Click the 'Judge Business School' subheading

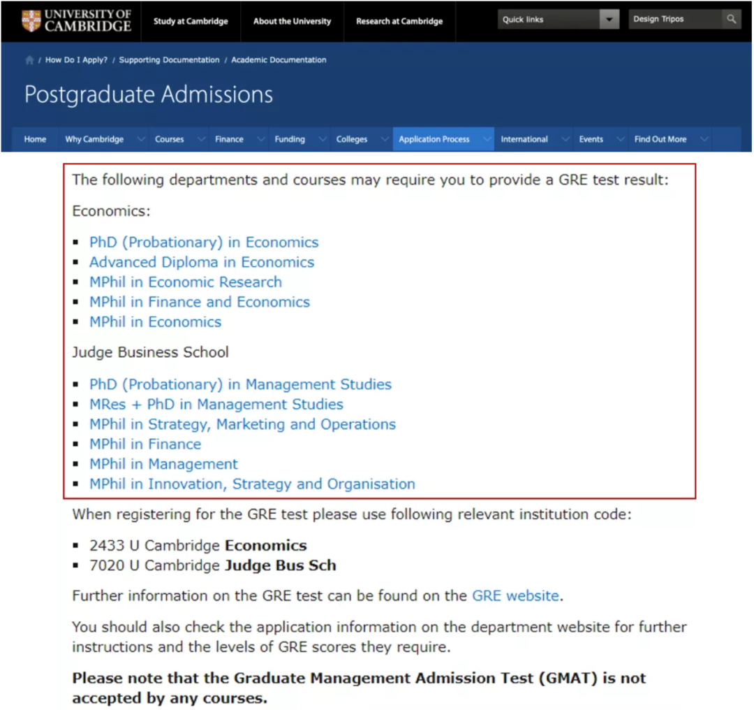(x=151, y=352)
